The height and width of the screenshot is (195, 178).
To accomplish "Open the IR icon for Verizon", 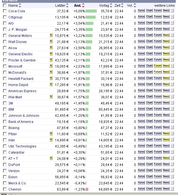I will pyautogui.click(x=172, y=170).
